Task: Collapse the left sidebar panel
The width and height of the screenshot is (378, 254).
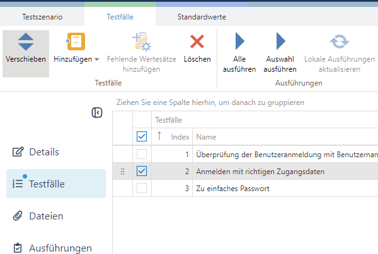Action: click(x=96, y=113)
